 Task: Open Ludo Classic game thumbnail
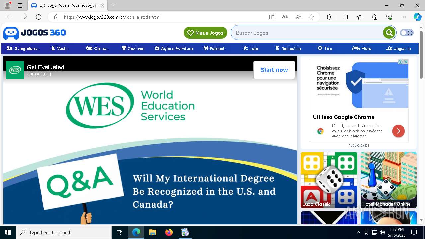329,180
